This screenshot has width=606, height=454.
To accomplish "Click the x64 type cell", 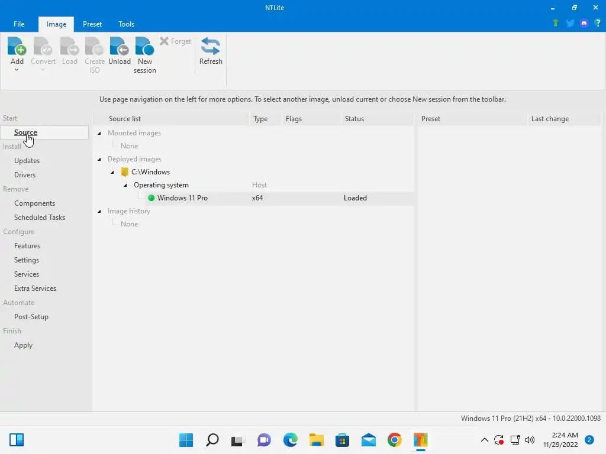I will pos(257,198).
